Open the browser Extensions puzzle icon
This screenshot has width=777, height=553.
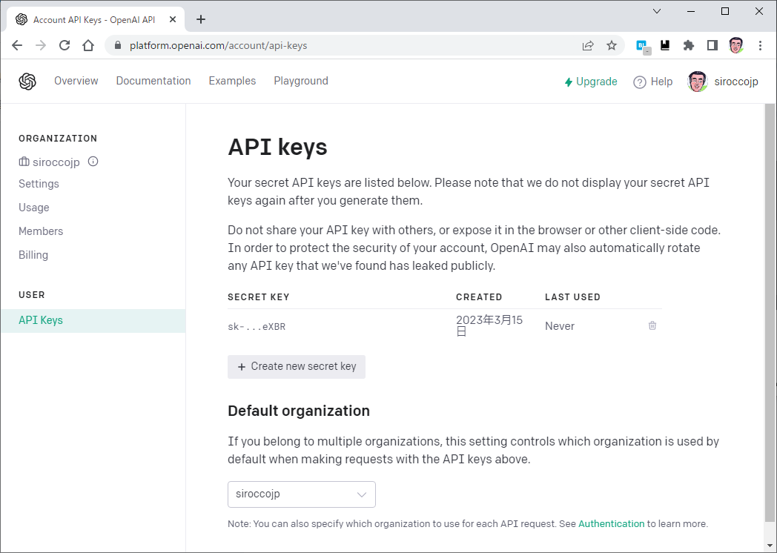tap(688, 45)
